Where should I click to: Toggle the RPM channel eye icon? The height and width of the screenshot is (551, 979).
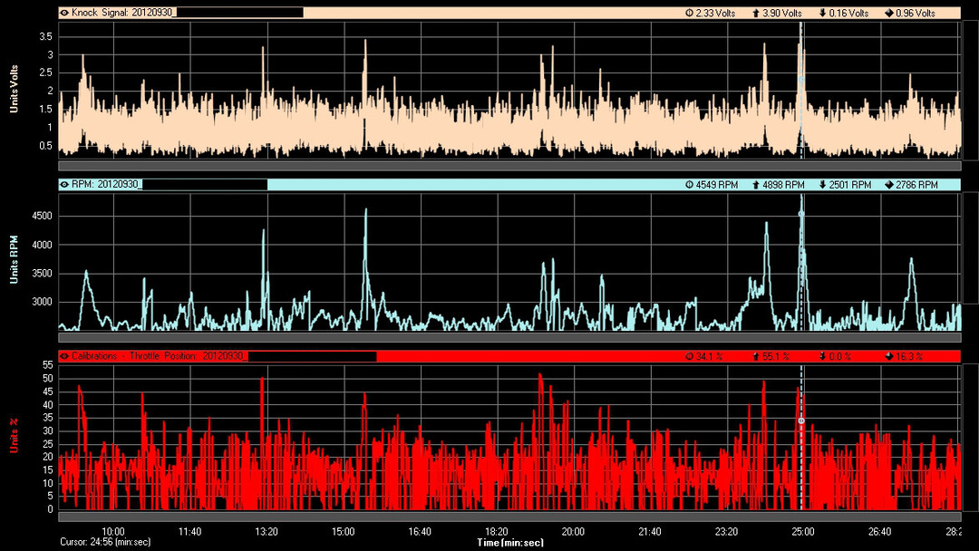point(64,185)
